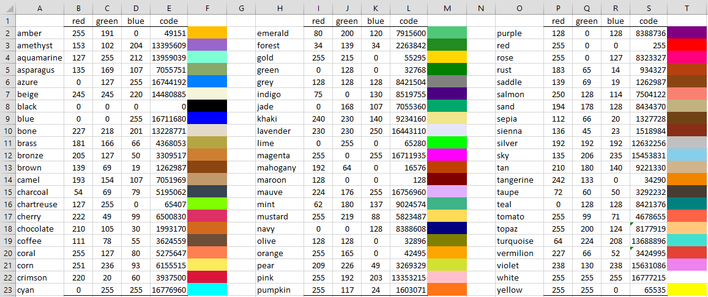Select the 'asparagus' name cell

point(40,70)
